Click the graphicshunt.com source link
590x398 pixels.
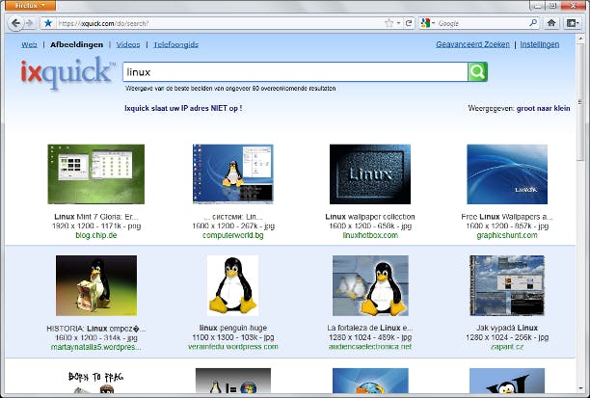507,235
